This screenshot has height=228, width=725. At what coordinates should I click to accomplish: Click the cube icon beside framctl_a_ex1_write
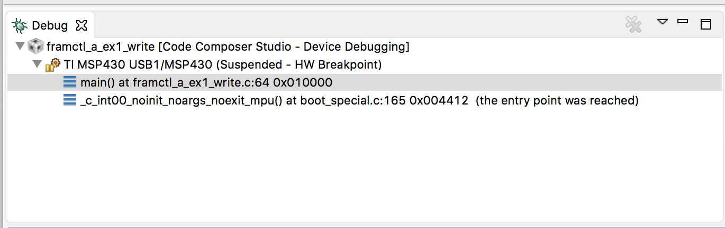[35, 46]
